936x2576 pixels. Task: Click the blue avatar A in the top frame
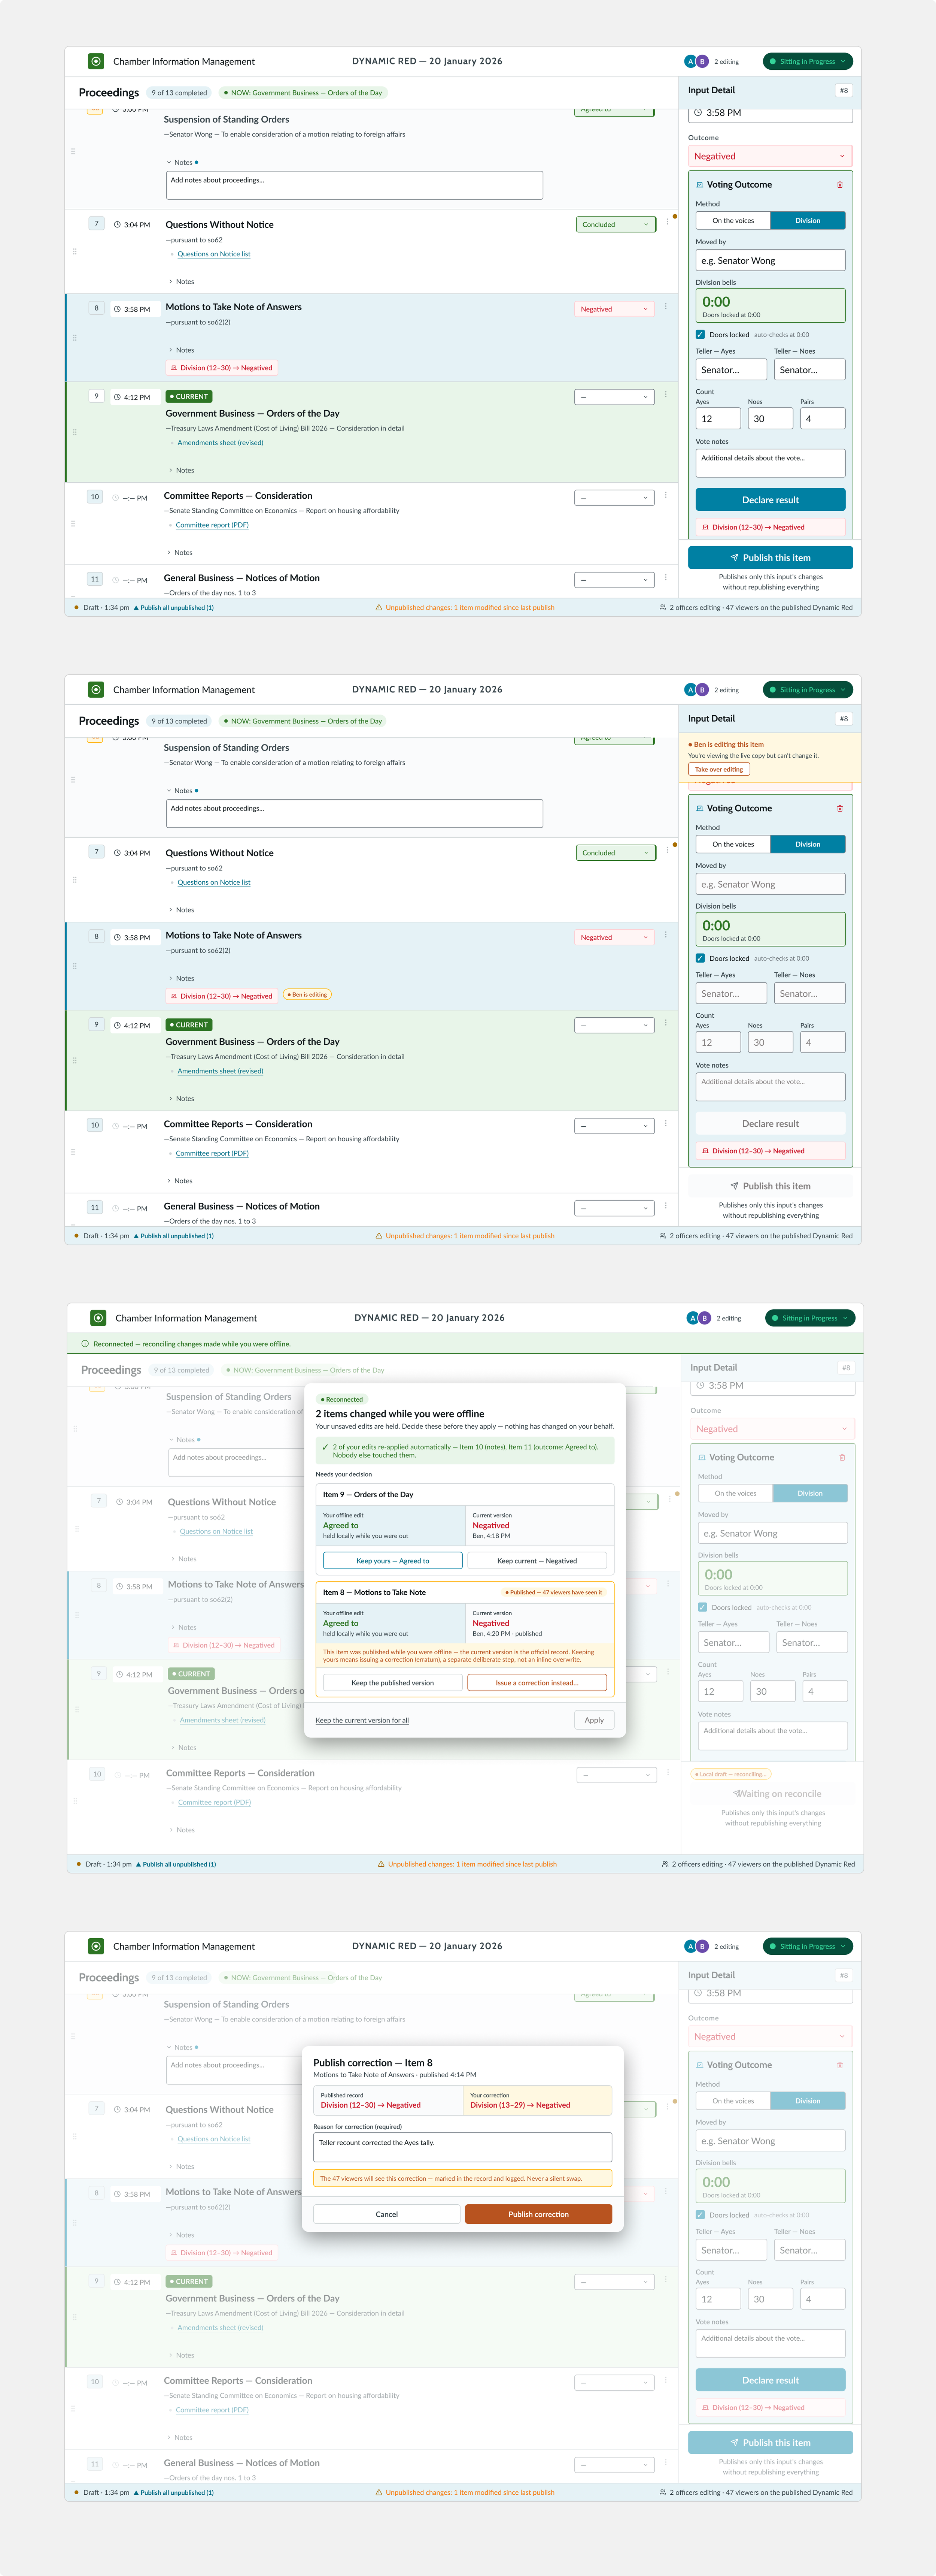click(x=690, y=61)
